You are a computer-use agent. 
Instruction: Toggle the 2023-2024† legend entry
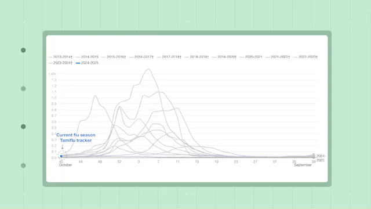click(60, 63)
